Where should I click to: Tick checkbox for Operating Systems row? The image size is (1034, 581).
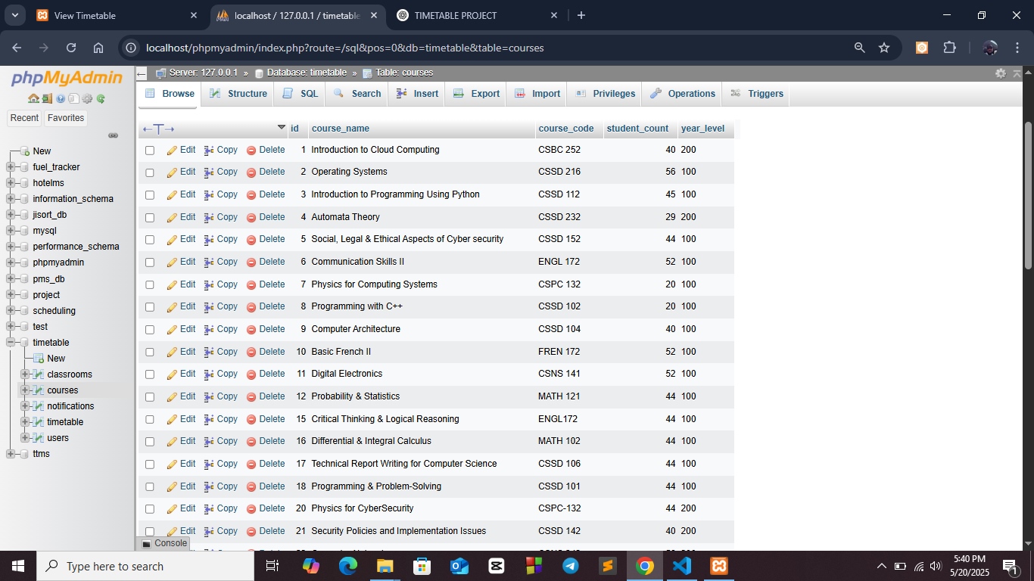click(150, 172)
